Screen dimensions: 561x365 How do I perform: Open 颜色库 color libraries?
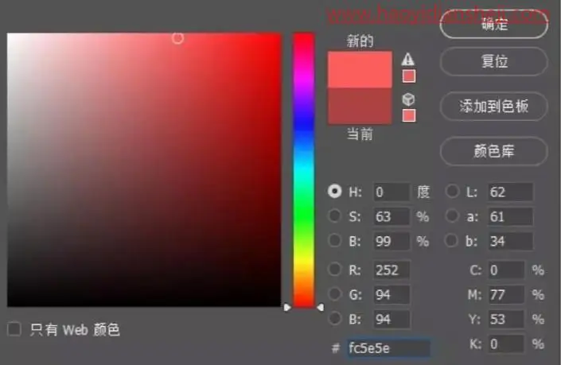pyautogui.click(x=493, y=151)
